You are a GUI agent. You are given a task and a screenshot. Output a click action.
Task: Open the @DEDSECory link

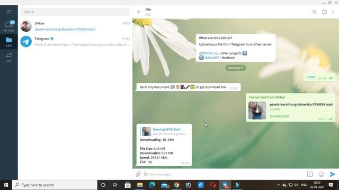pos(209,53)
